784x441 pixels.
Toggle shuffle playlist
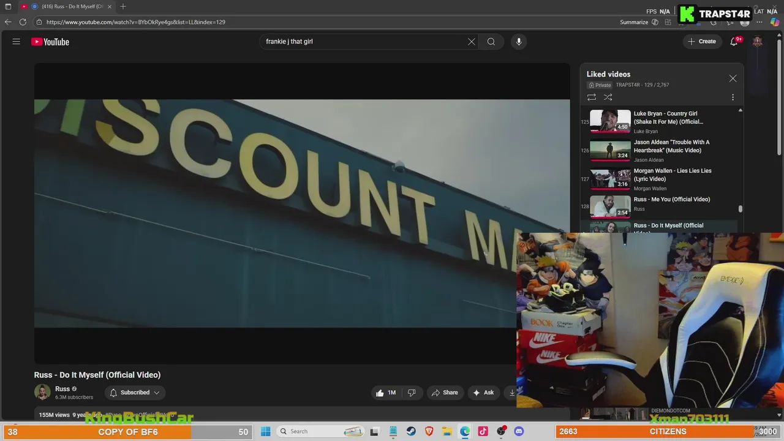pyautogui.click(x=608, y=97)
